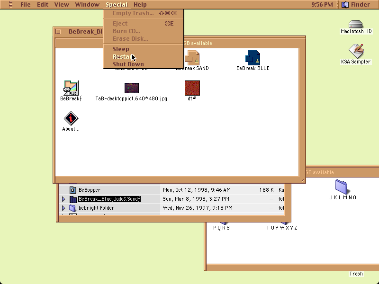The image size is (379, 284).
Task: Open the Finder application switcher menu
Action: click(x=356, y=4)
